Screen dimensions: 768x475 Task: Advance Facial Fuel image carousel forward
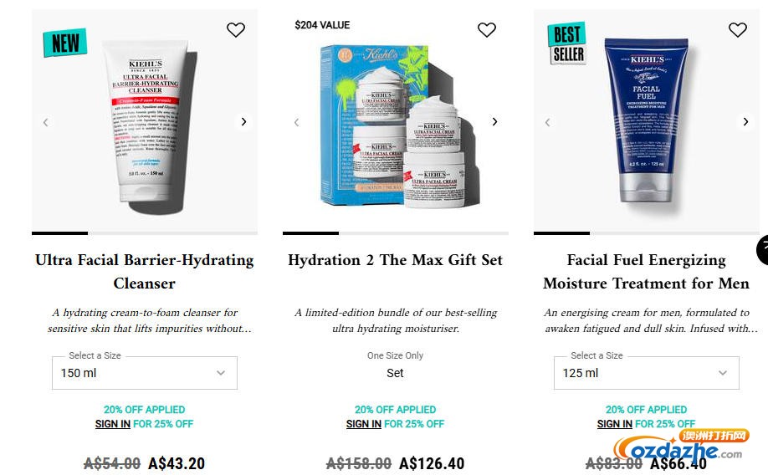click(745, 121)
